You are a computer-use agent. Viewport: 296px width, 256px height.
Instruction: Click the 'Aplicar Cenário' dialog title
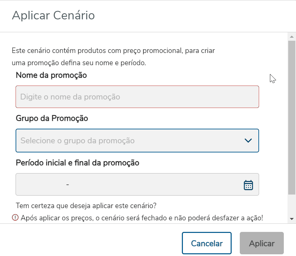click(53, 16)
